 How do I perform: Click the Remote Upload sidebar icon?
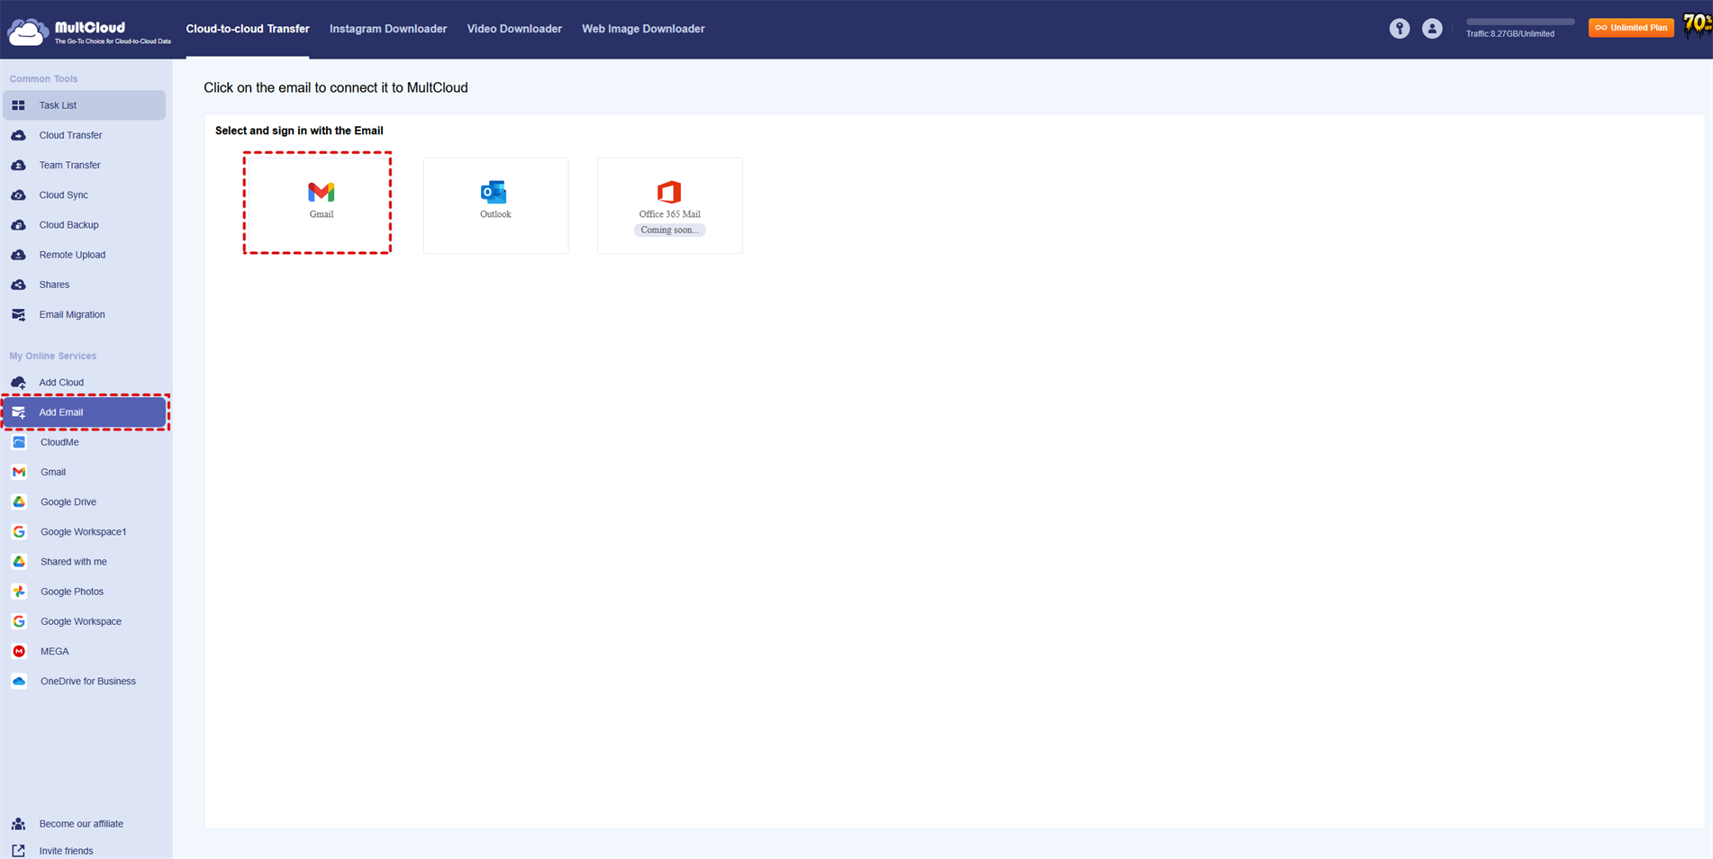(18, 255)
